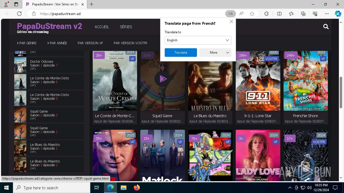This screenshot has height=193, width=344.
Task: Open Windows Start menu
Action: point(6,188)
